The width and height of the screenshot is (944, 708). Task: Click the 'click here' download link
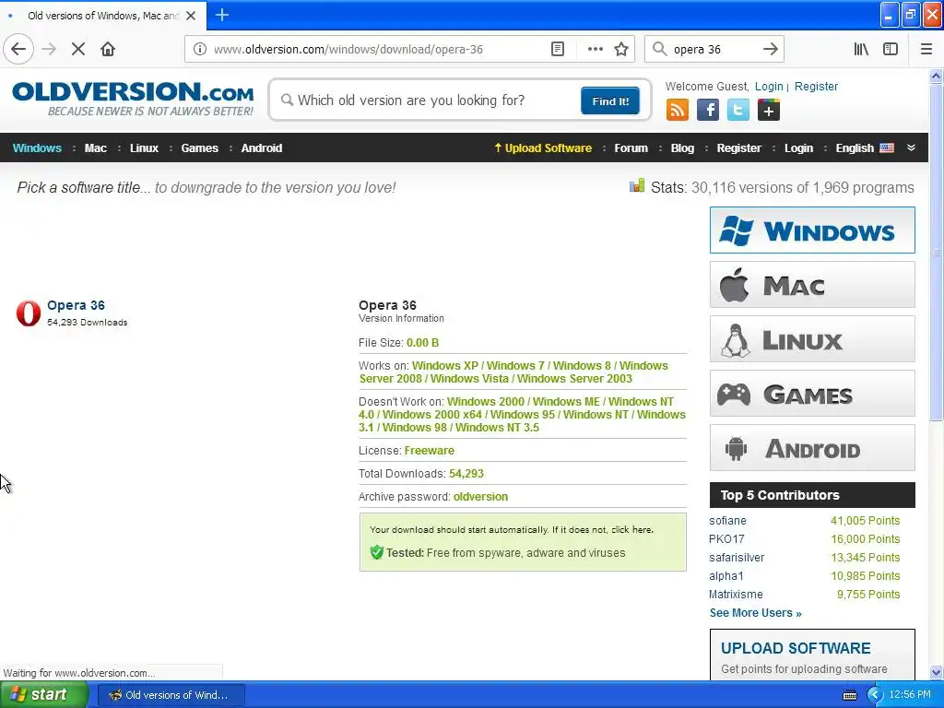[631, 530]
